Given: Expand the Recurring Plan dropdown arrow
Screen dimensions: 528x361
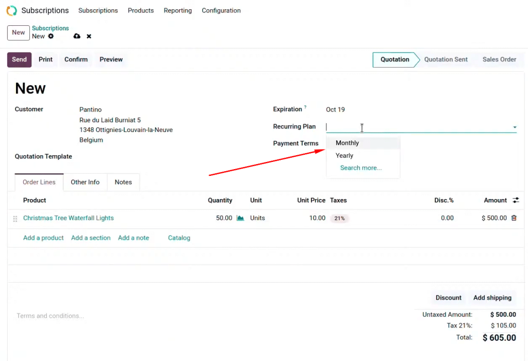Looking at the screenshot, I should click(x=514, y=127).
